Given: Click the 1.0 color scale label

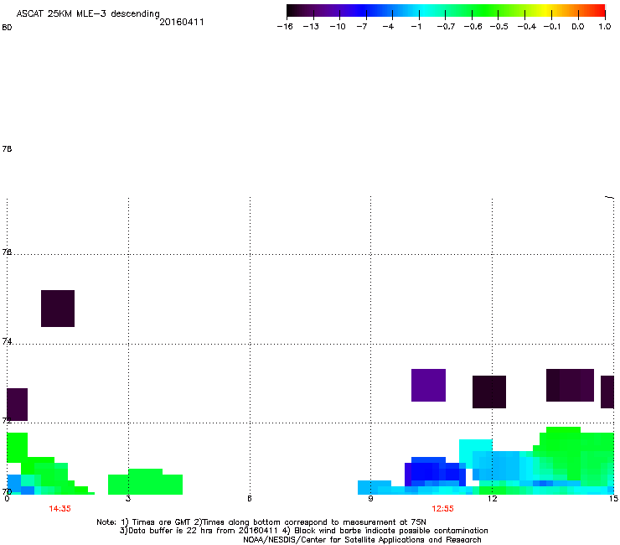Looking at the screenshot, I should 605,27.
